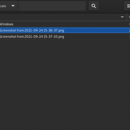
Task: Click size cell of Windows row
Action: tap(129, 24)
